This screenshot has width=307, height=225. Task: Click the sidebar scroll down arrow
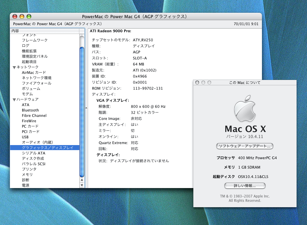[82, 185]
